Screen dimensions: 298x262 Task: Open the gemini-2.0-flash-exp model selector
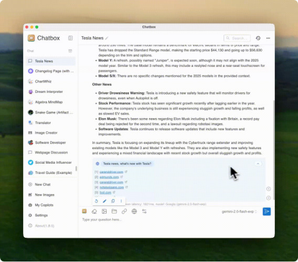coord(239,212)
